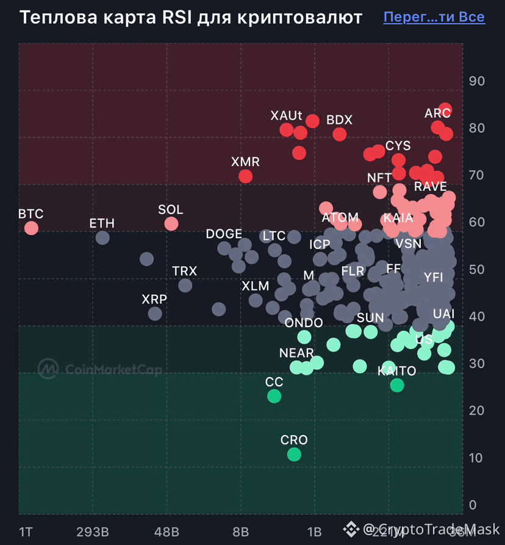Select the ONDO light green dot
This screenshot has width=505, height=545.
pos(304,337)
